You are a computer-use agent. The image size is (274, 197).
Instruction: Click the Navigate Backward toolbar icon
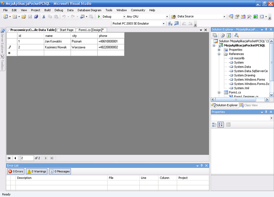(82, 16)
